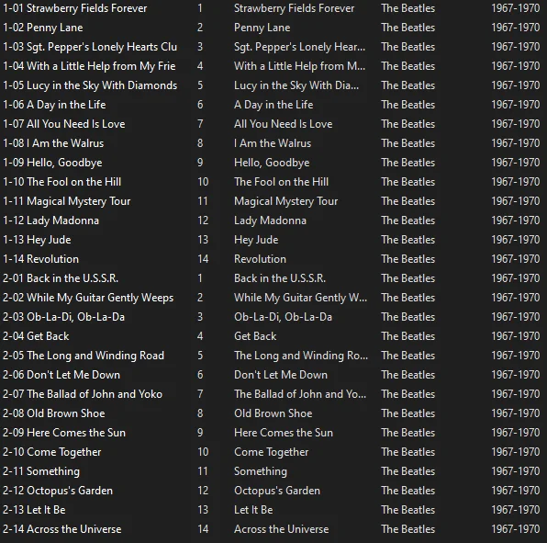Click title cell 'Hey Jude'

tap(256, 240)
